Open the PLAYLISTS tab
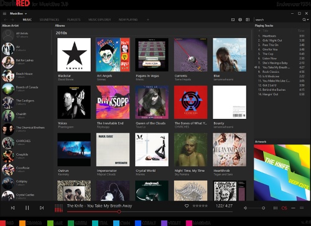Image resolution: width=311 pixels, height=226 pixels. click(x=73, y=20)
